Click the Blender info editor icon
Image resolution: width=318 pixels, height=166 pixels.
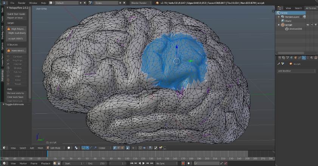[3, 3]
